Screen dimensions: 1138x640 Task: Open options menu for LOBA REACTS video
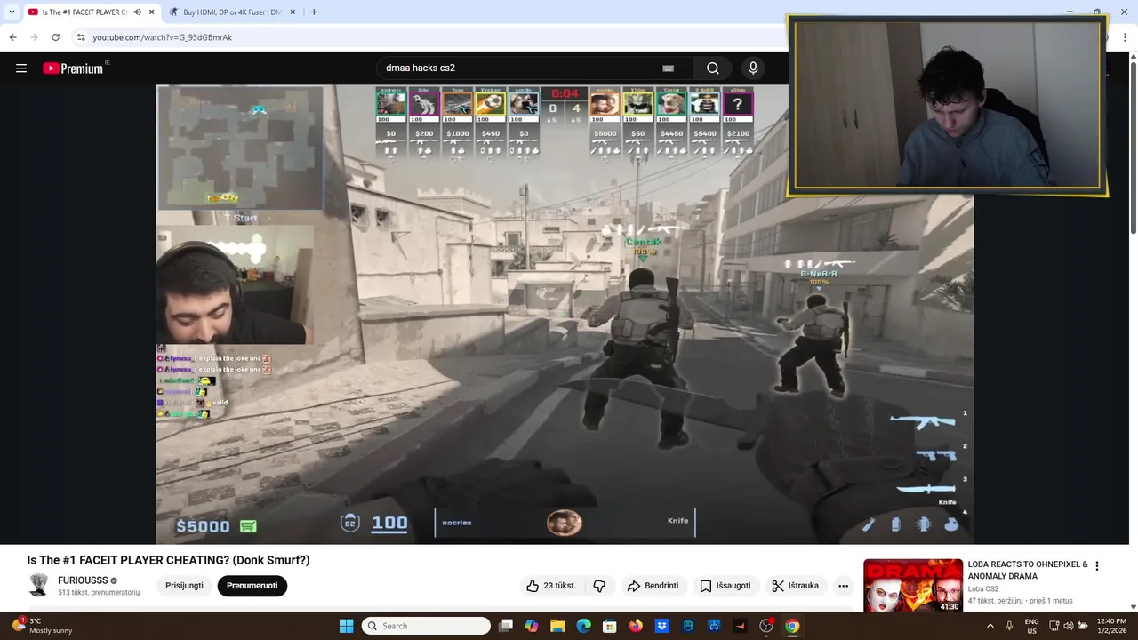tap(1097, 566)
